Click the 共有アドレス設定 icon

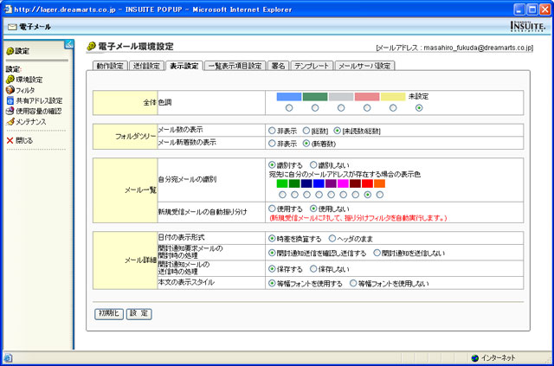[10, 100]
